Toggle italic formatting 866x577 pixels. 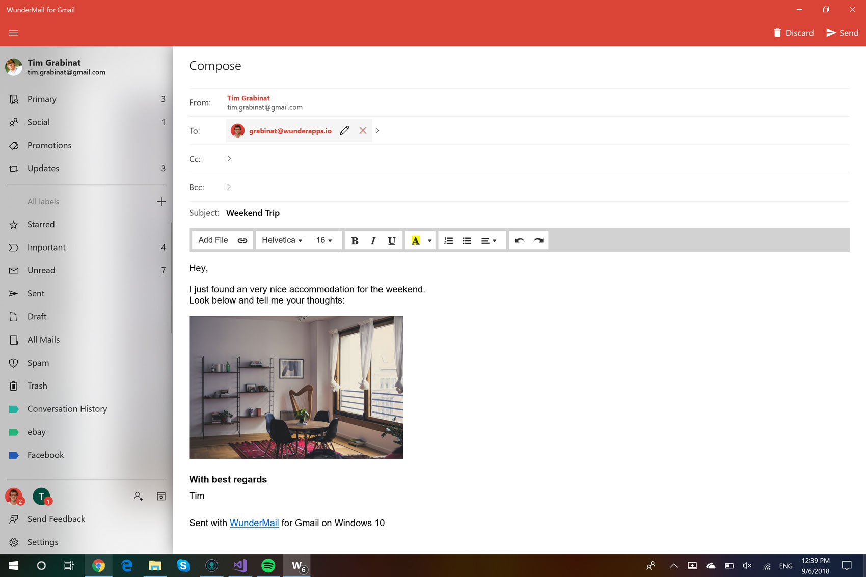(x=373, y=240)
